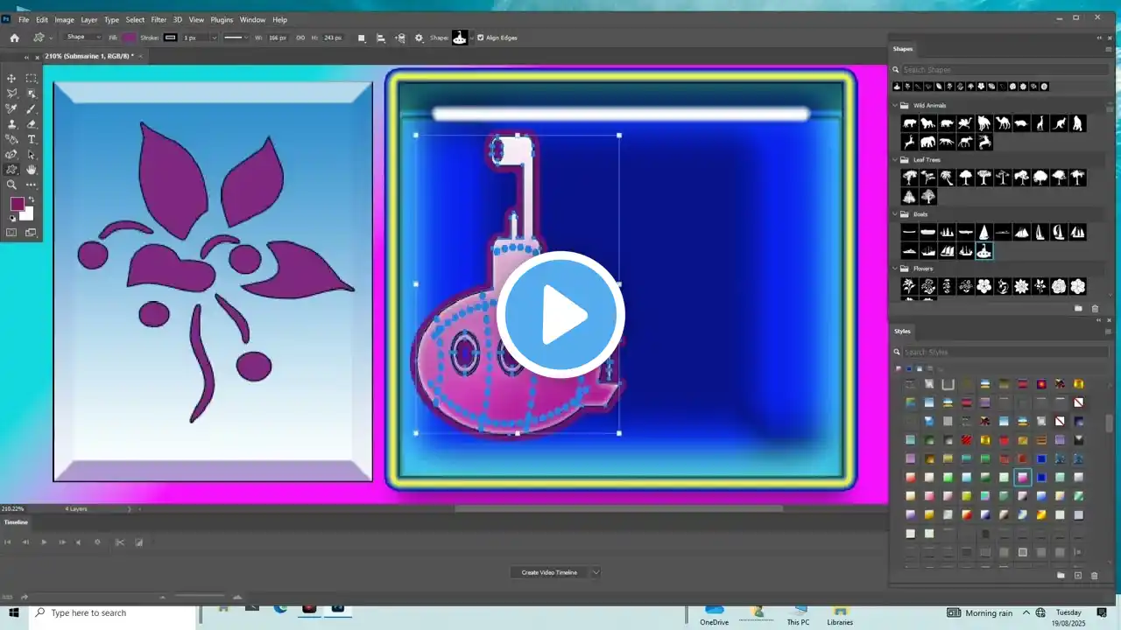
Task: Select the Custom Shape tool
Action: click(11, 170)
